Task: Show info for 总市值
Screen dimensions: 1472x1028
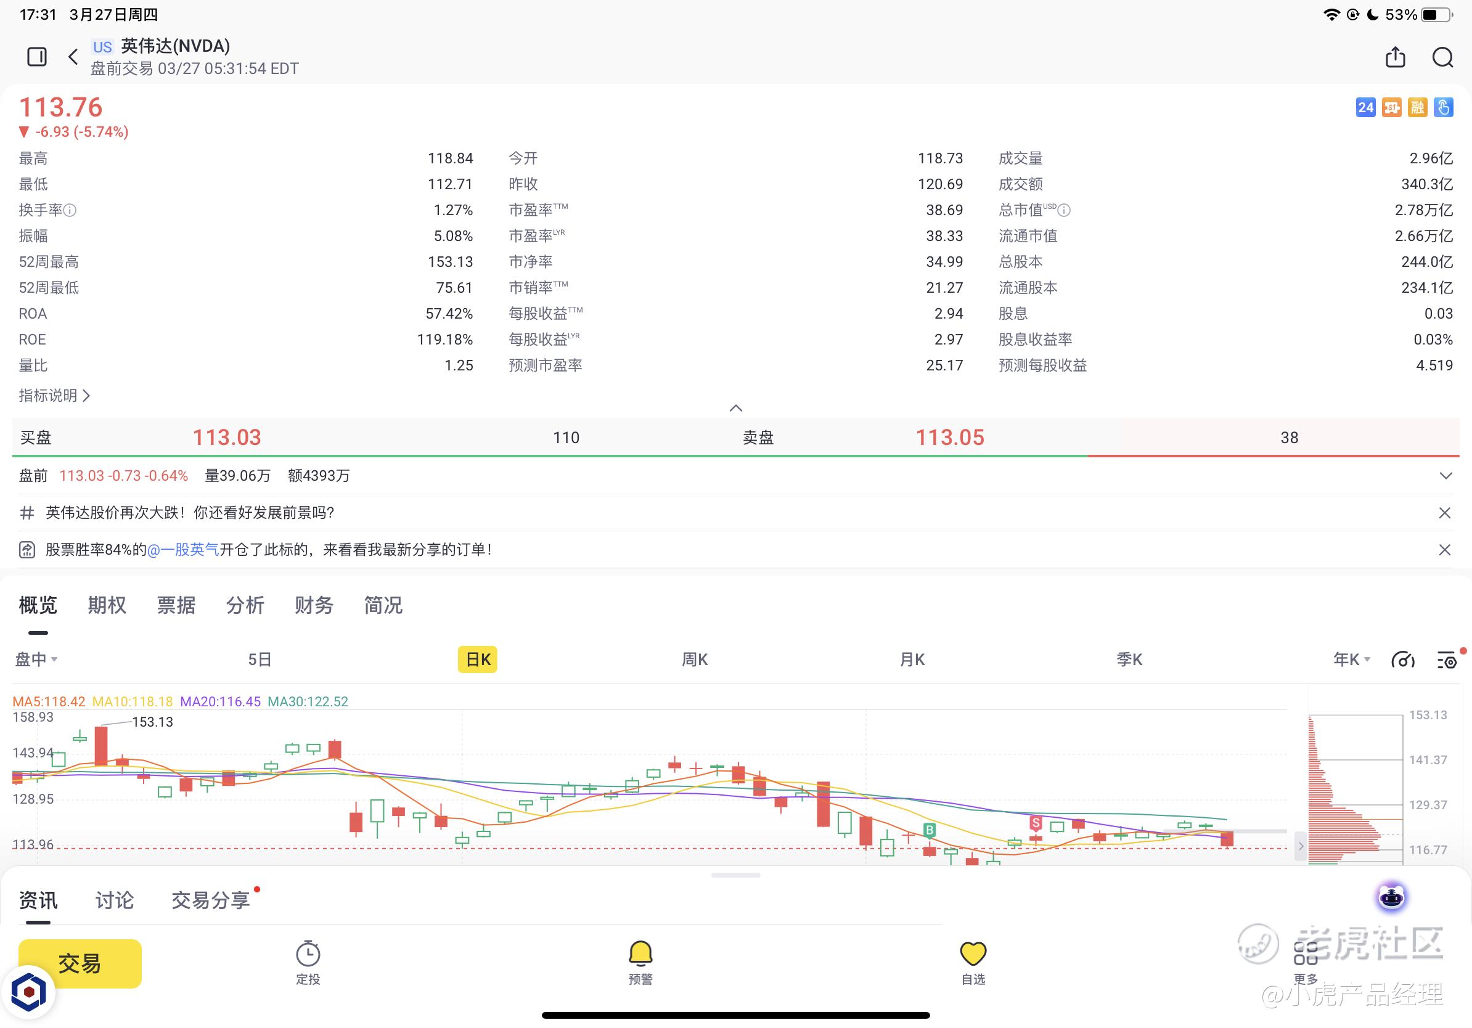Action: coord(1063,210)
